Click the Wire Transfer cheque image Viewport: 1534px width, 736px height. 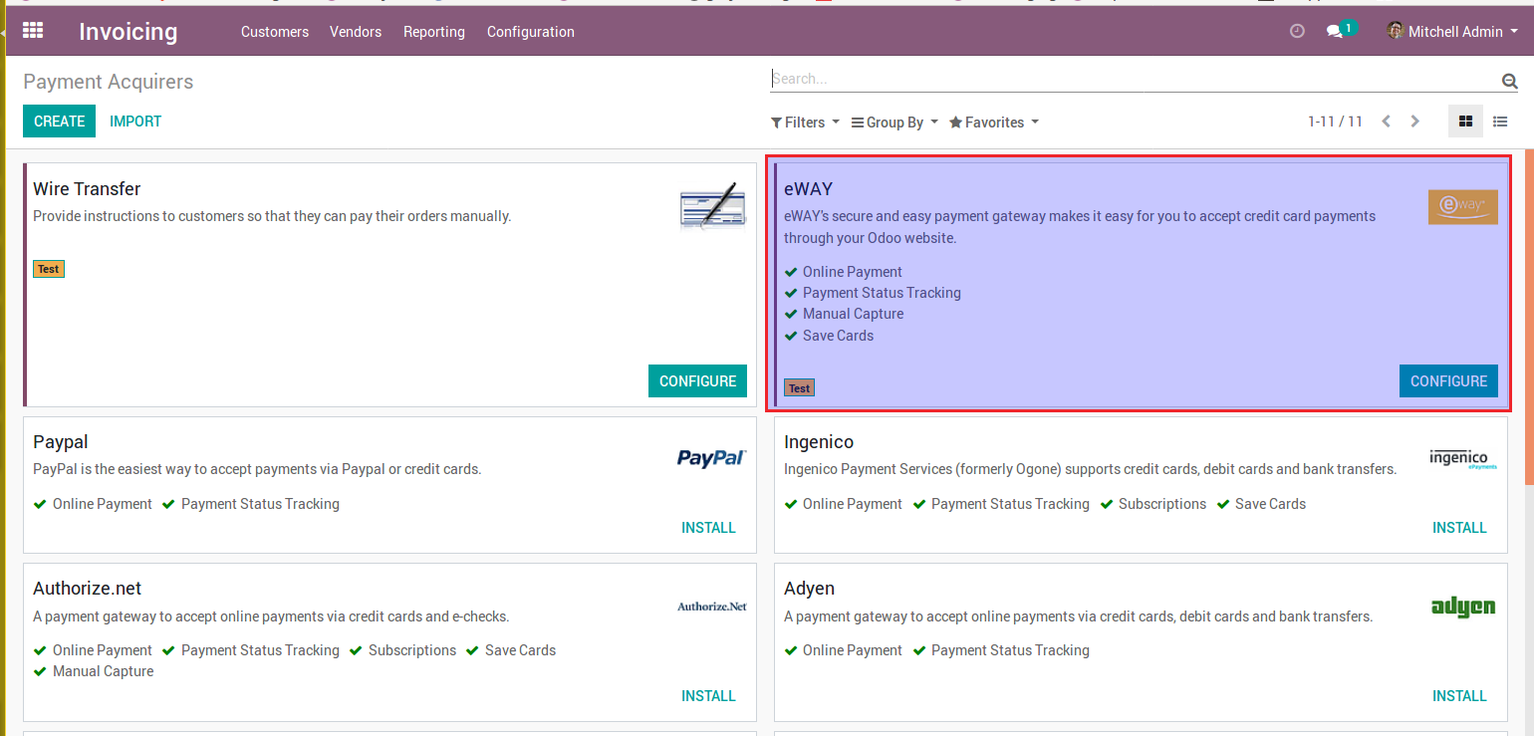713,206
